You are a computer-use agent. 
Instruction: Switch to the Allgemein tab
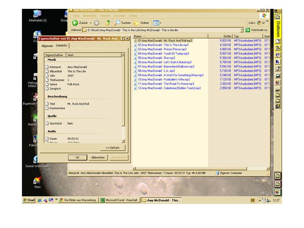click(47, 46)
